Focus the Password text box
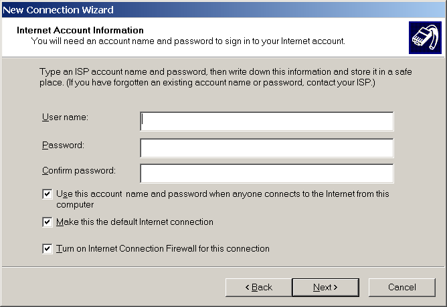Image resolution: width=447 pixels, height=307 pixels. pos(266,147)
